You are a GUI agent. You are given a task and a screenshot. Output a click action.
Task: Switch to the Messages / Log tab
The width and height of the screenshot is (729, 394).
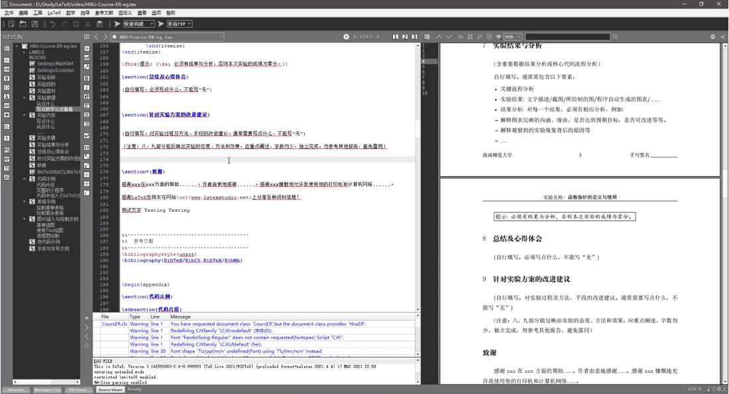[47, 390]
